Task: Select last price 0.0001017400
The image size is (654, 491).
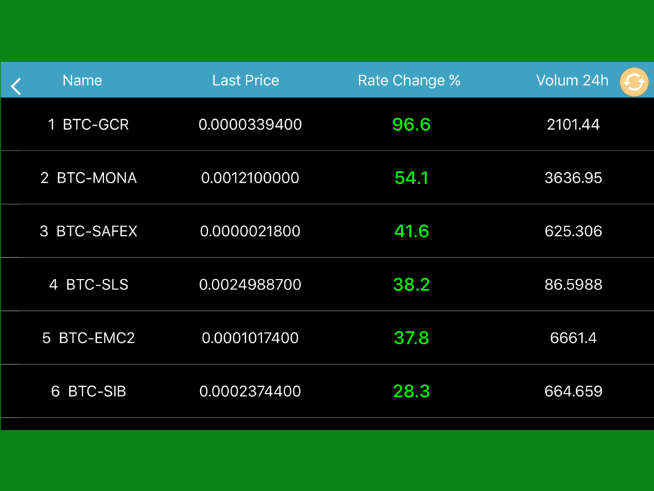Action: click(x=250, y=338)
